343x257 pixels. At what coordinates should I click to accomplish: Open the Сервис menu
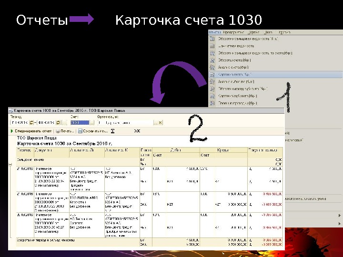pyautogui.click(x=253, y=32)
